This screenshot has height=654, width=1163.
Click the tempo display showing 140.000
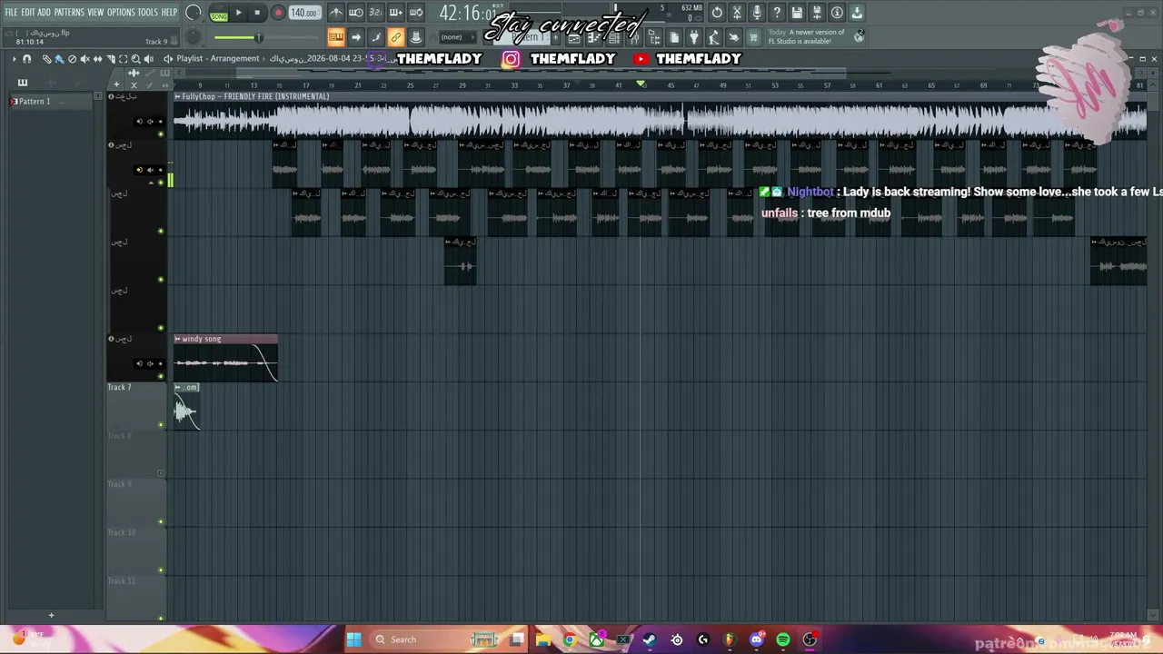click(x=303, y=14)
